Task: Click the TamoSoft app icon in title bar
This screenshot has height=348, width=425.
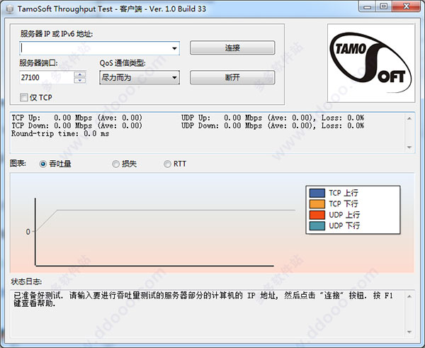Action: (9, 9)
